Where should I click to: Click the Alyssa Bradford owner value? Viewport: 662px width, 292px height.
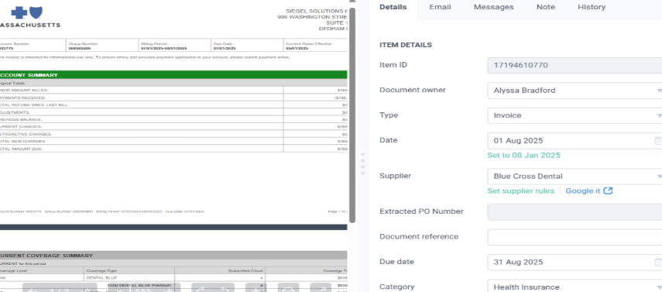(x=524, y=91)
